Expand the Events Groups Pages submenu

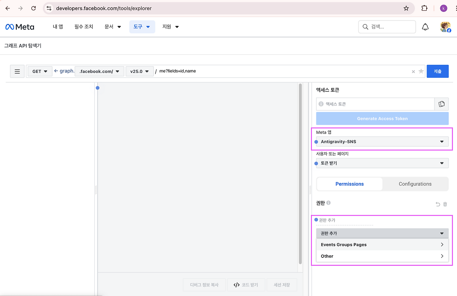tap(382, 245)
